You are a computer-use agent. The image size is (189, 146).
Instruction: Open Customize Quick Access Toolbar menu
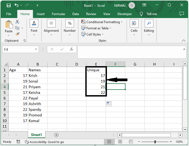tap(37, 5)
